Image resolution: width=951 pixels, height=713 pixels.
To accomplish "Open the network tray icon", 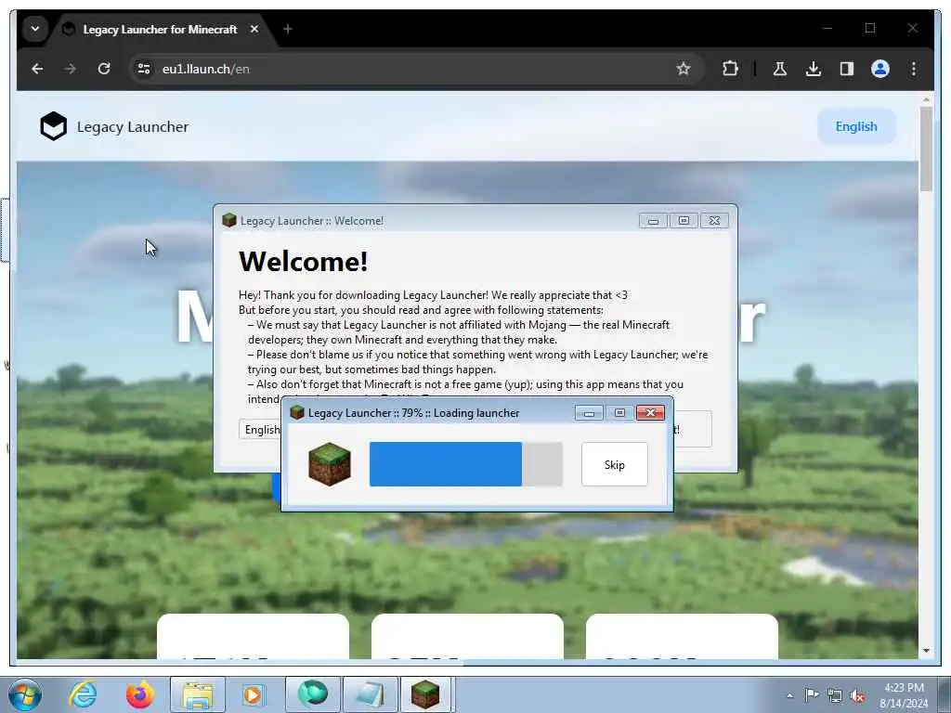I will click(x=835, y=695).
